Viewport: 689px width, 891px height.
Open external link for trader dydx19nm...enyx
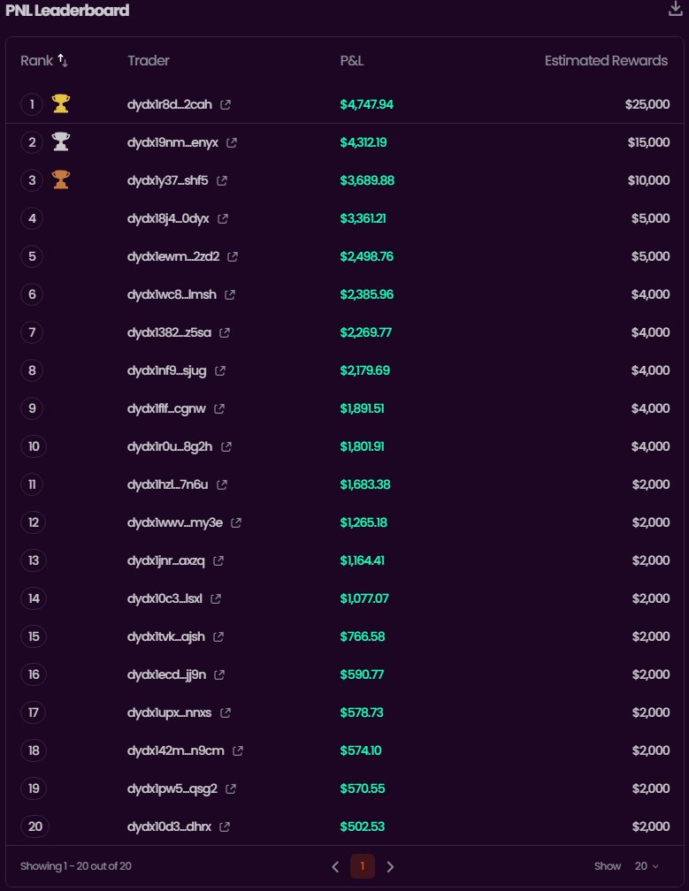click(x=232, y=142)
